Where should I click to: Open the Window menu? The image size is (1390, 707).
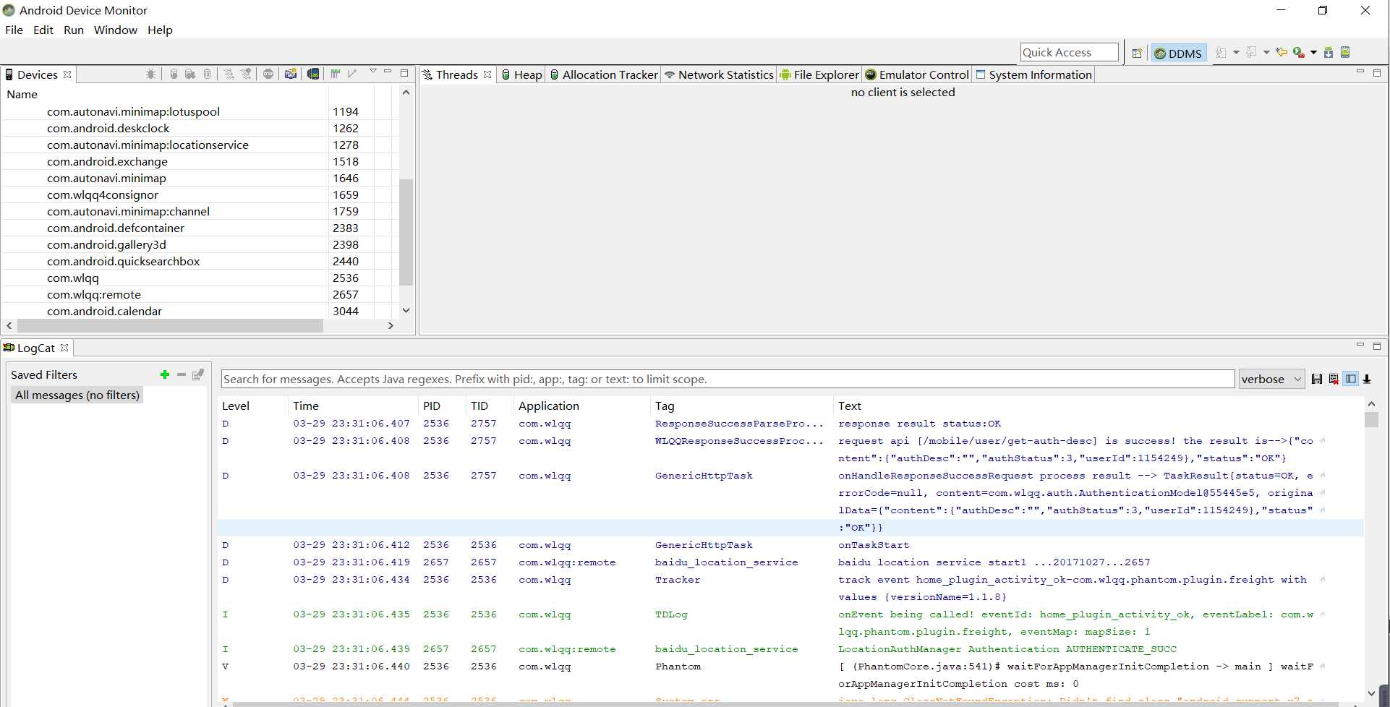[x=116, y=30]
